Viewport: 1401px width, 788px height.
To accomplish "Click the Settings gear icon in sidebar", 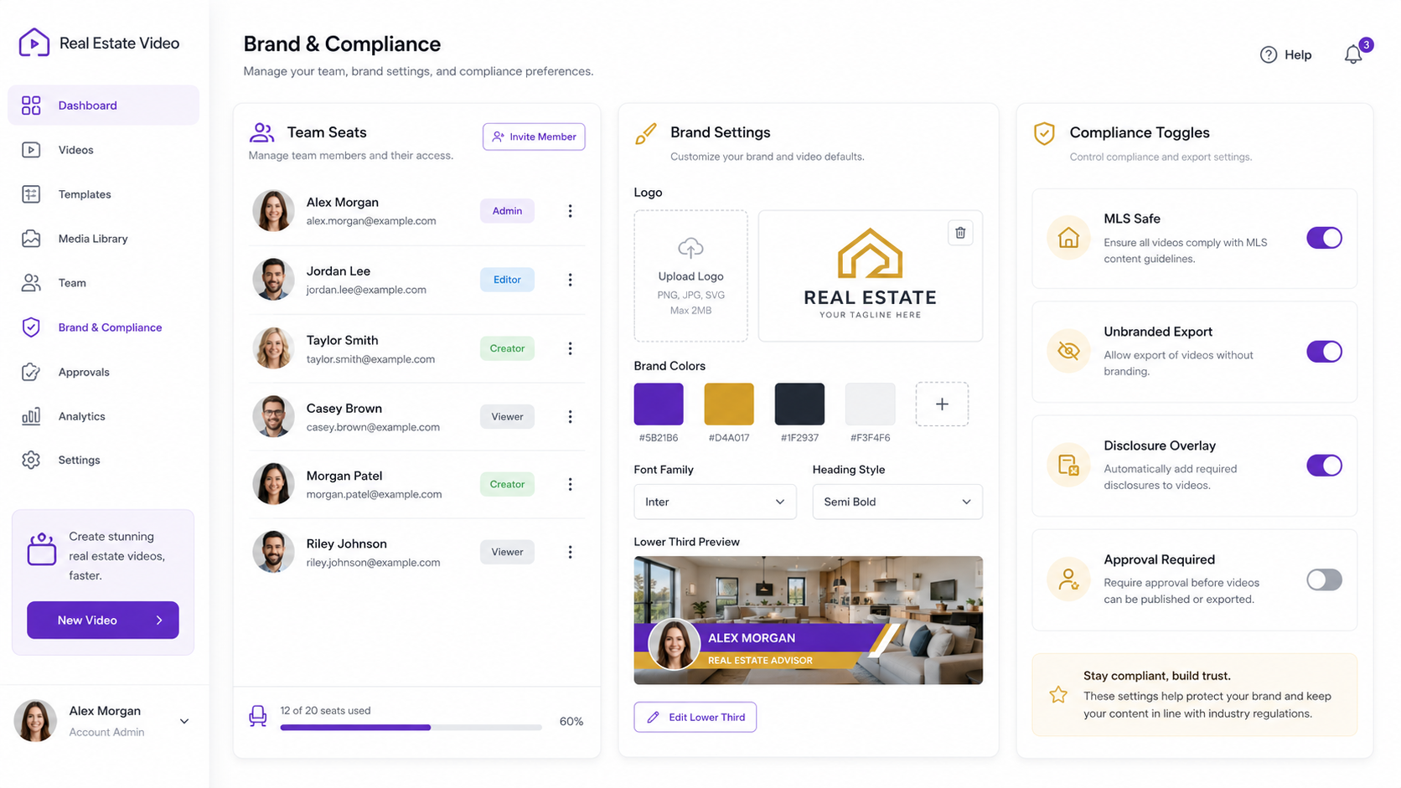I will click(x=31, y=460).
